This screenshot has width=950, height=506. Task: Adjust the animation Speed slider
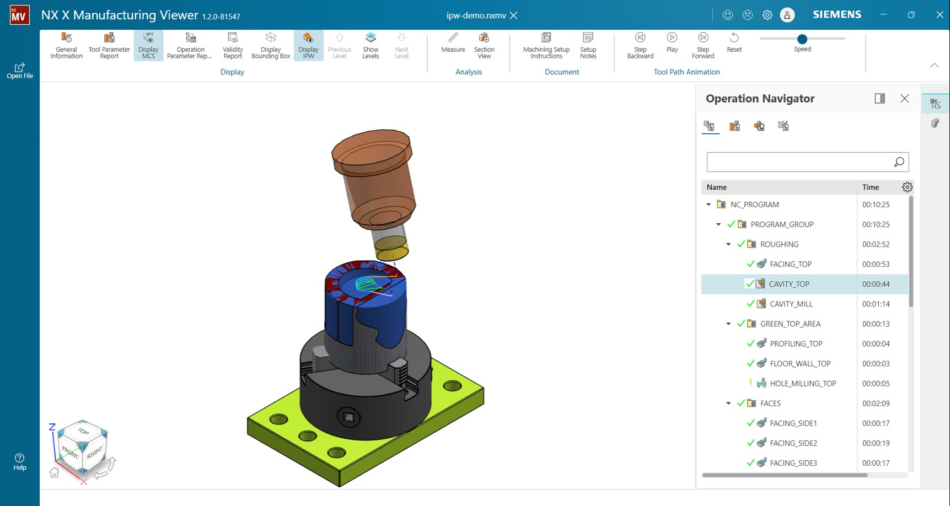pos(802,39)
